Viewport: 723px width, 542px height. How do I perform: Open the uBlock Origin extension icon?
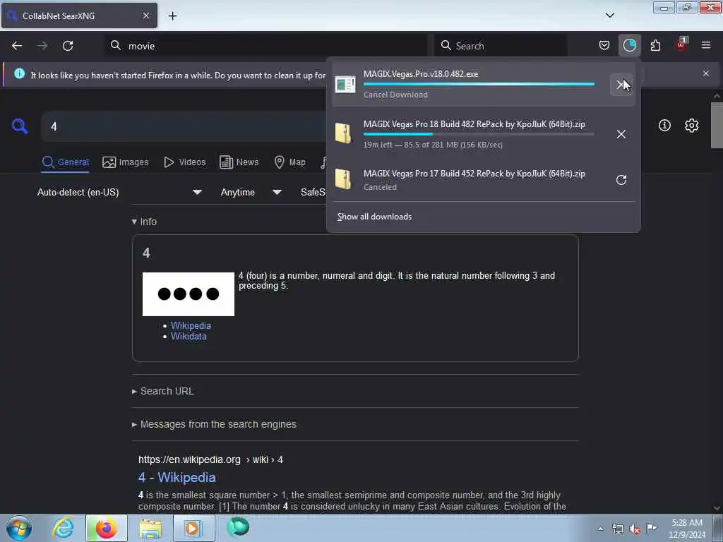[681, 44]
